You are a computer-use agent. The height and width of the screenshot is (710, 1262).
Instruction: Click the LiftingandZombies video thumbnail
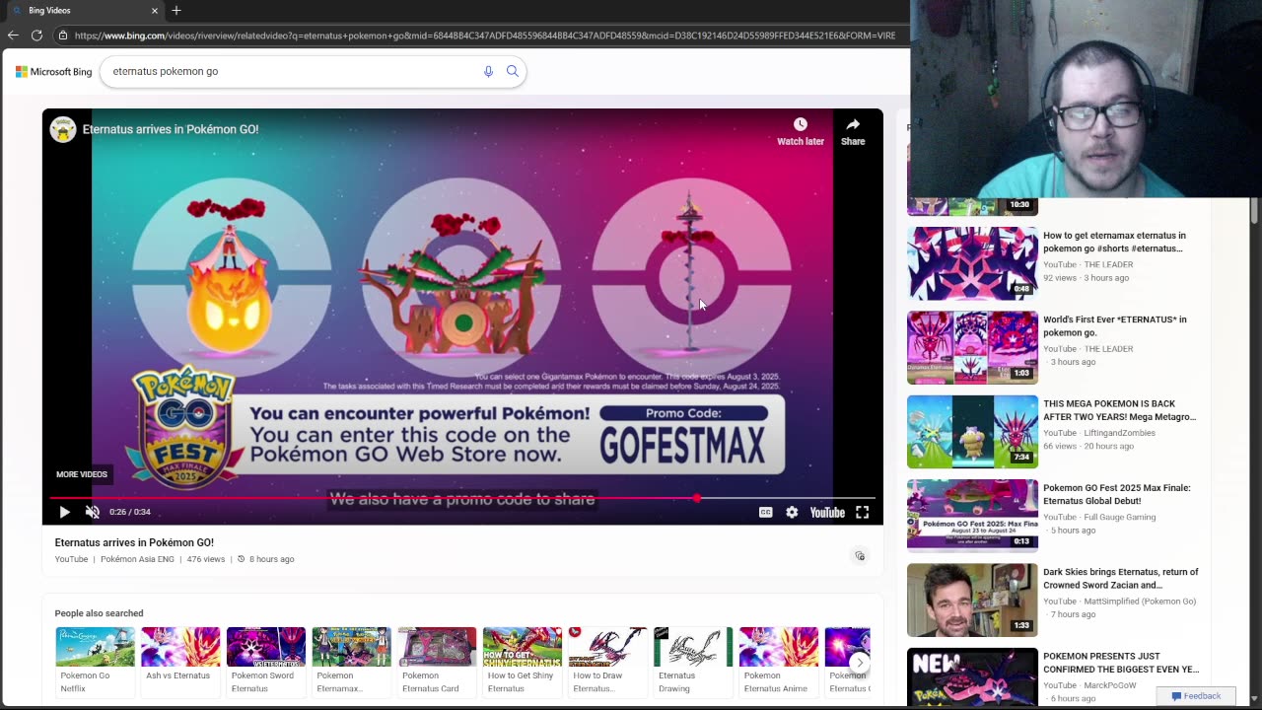pyautogui.click(x=972, y=432)
